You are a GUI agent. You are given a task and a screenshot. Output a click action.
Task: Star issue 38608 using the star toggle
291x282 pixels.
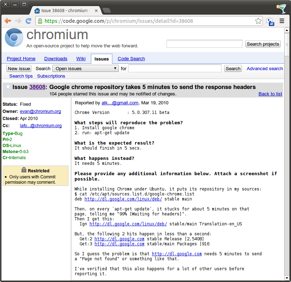coord(8,87)
